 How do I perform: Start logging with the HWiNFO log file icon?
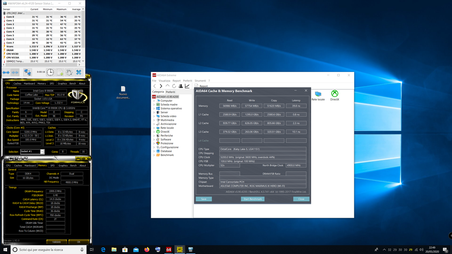60,72
